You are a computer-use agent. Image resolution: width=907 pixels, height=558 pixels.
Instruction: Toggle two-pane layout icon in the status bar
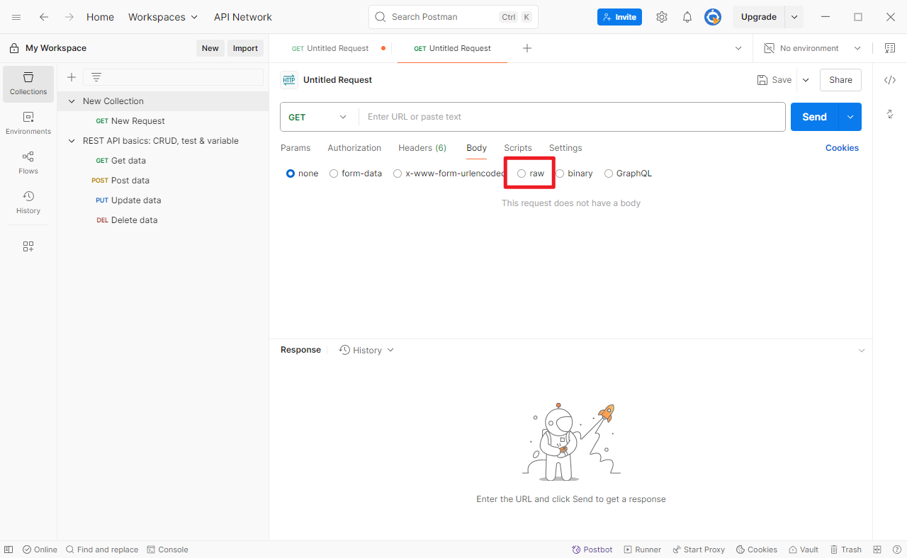877,550
